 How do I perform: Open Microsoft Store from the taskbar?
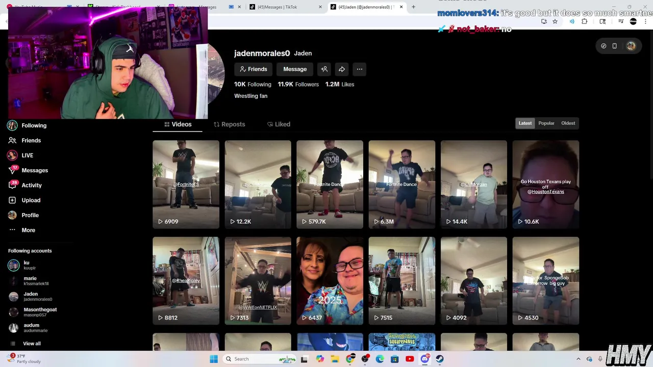(x=394, y=359)
